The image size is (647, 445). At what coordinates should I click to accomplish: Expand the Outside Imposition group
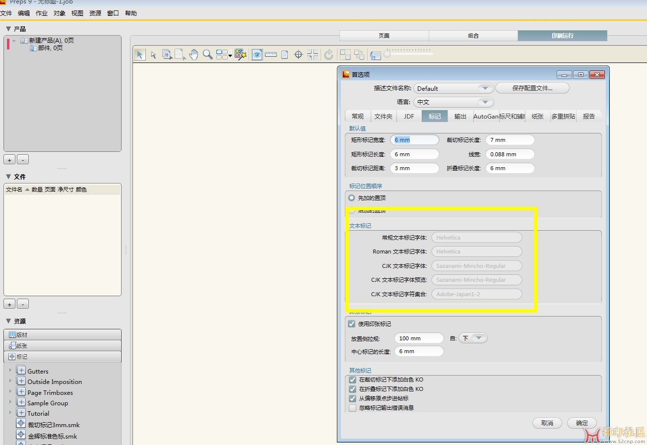[x=10, y=381]
